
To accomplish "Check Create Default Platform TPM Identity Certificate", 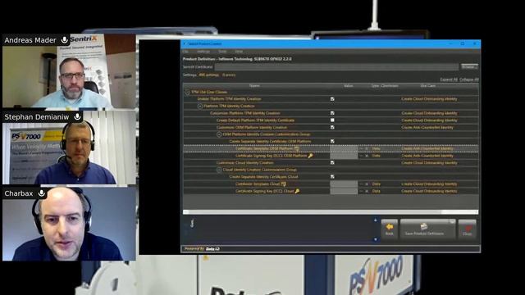I will click(332, 120).
